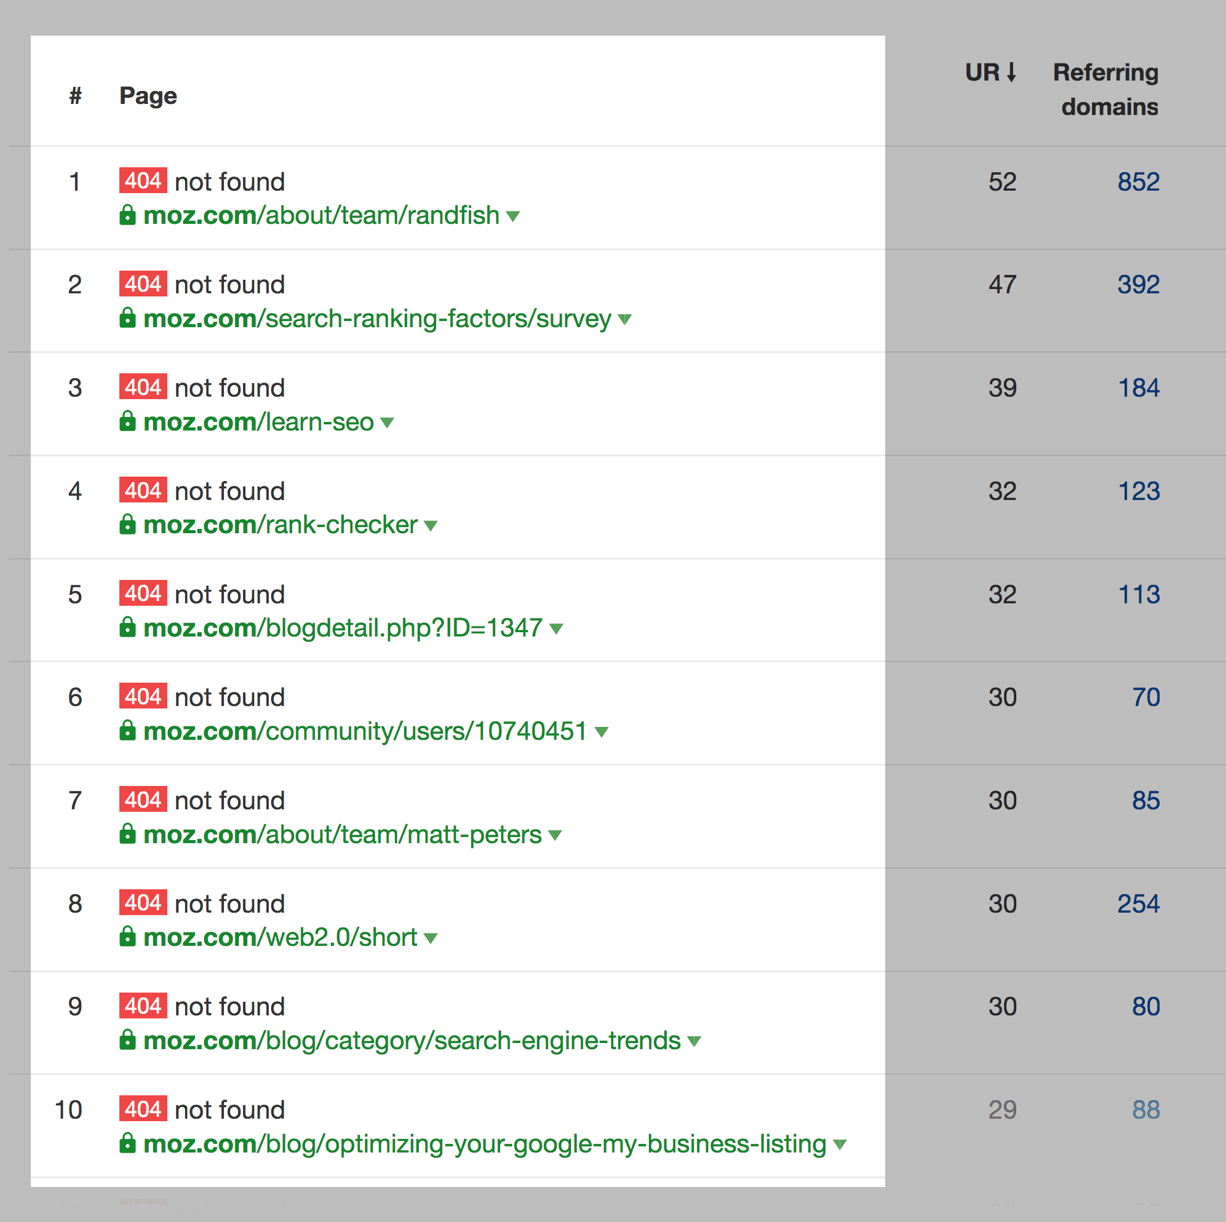
Task: Open the moz.com/search-ranking-factors/survey link
Action: pyautogui.click(x=378, y=319)
